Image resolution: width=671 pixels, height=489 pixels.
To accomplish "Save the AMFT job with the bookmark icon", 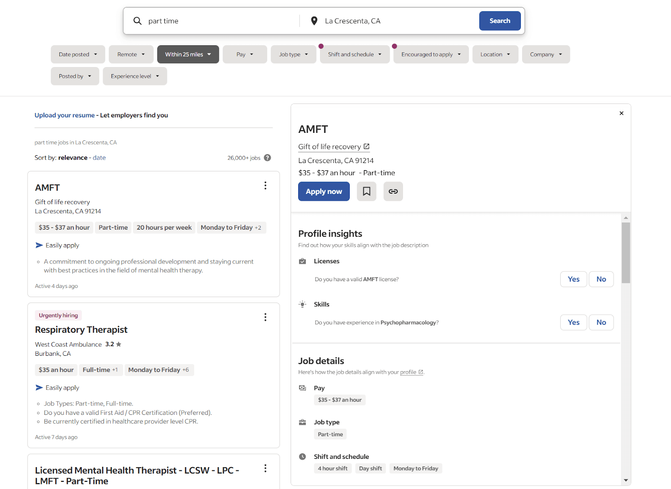I will click(366, 191).
